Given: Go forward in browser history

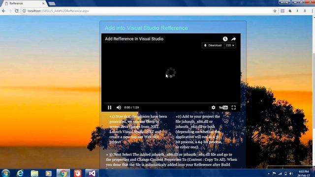Looking at the screenshot, I should tap(10, 11).
